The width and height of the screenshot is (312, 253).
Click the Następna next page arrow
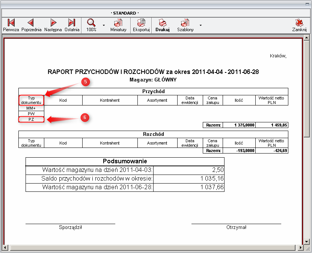(53, 25)
